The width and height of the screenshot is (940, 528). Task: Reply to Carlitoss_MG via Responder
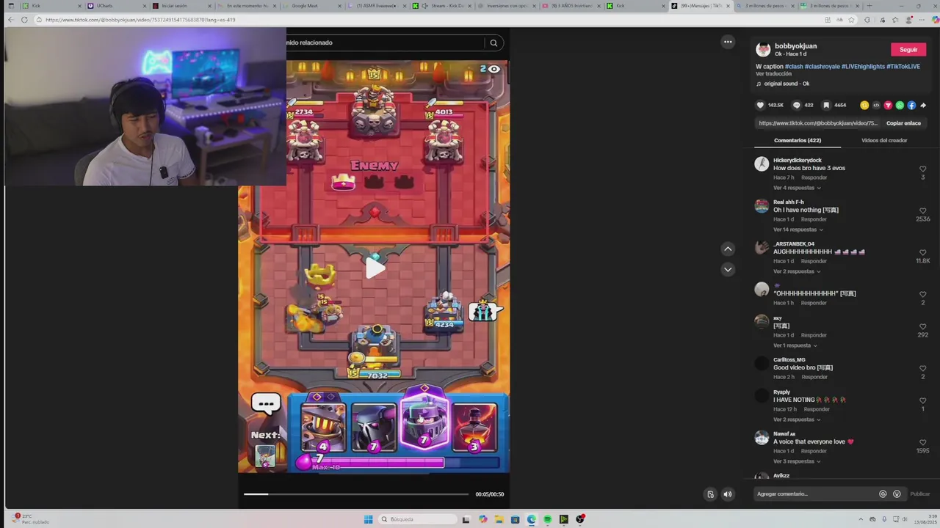[x=814, y=377]
